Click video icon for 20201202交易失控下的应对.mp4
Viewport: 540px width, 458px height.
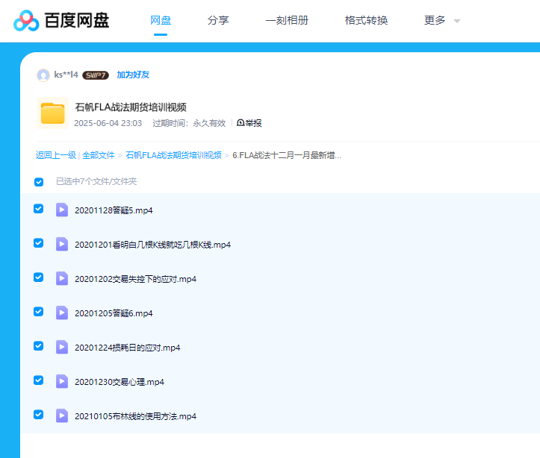62,278
